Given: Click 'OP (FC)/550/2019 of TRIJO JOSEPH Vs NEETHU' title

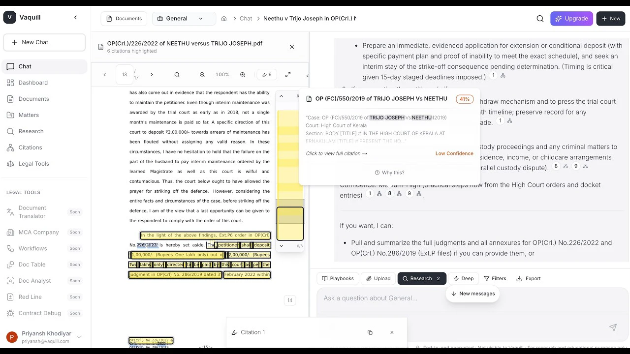Looking at the screenshot, I should [381, 99].
